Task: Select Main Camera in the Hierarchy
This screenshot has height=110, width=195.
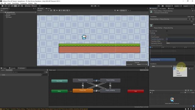Action: pos(12,14)
